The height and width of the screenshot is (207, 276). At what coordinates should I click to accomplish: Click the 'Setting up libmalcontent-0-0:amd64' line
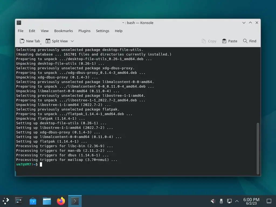(x=69, y=137)
